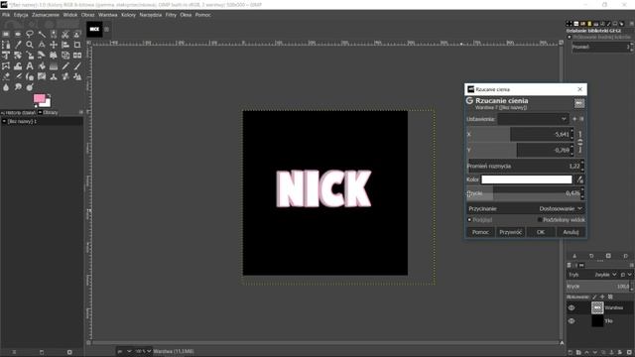Select the Paintbrush tool

pyautogui.click(x=77, y=66)
